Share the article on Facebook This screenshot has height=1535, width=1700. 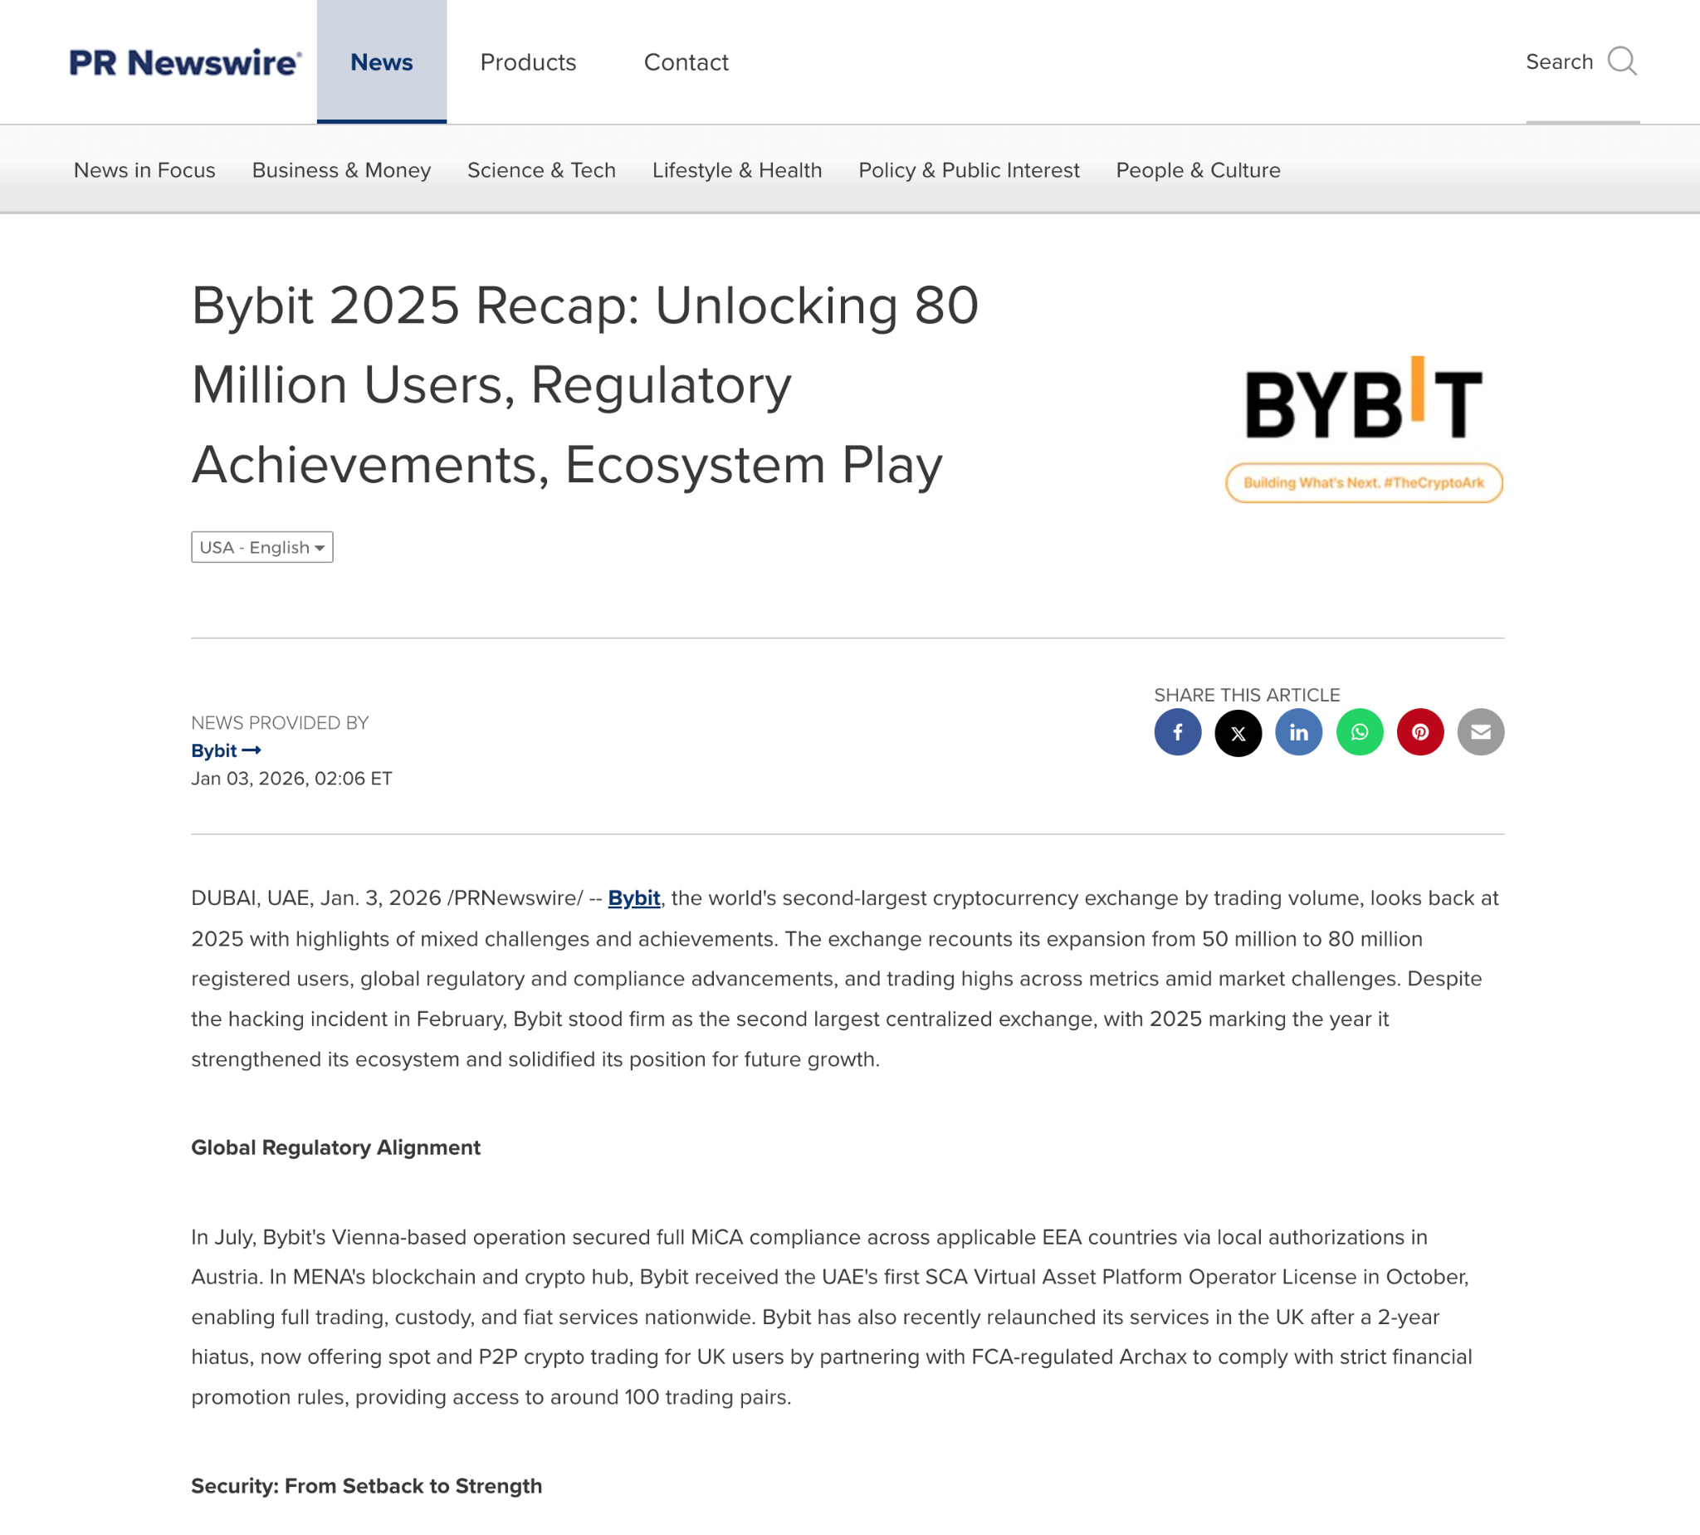1177,732
